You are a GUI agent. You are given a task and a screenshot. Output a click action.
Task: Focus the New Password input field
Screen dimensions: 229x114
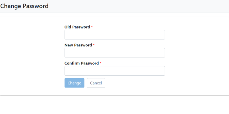tap(114, 53)
